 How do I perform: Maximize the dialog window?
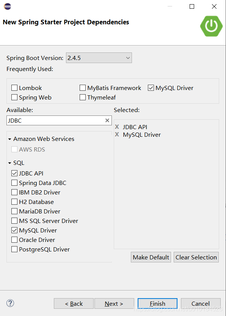[191, 6]
